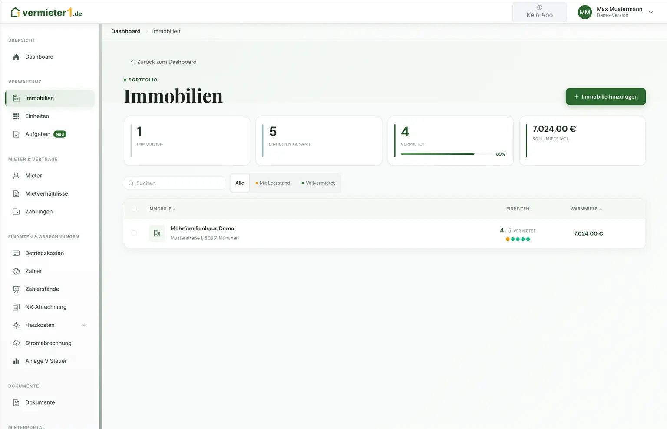
Task: Open Einheiten in the sidebar menu
Action: [50, 116]
